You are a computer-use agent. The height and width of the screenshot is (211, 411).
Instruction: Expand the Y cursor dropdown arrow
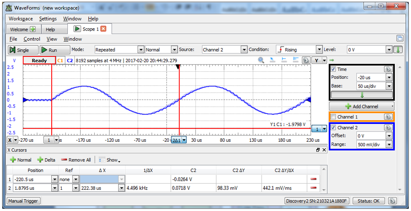coord(325,60)
